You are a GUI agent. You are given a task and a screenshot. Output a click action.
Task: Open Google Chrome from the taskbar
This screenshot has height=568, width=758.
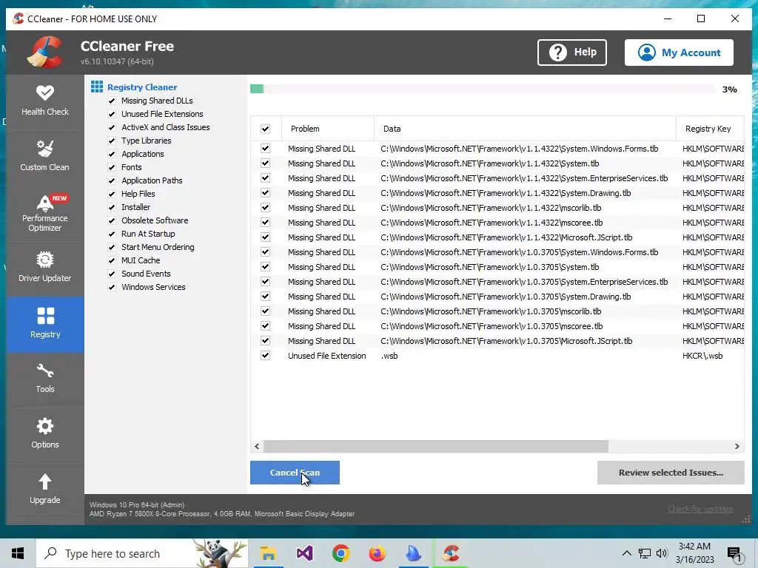(x=341, y=553)
